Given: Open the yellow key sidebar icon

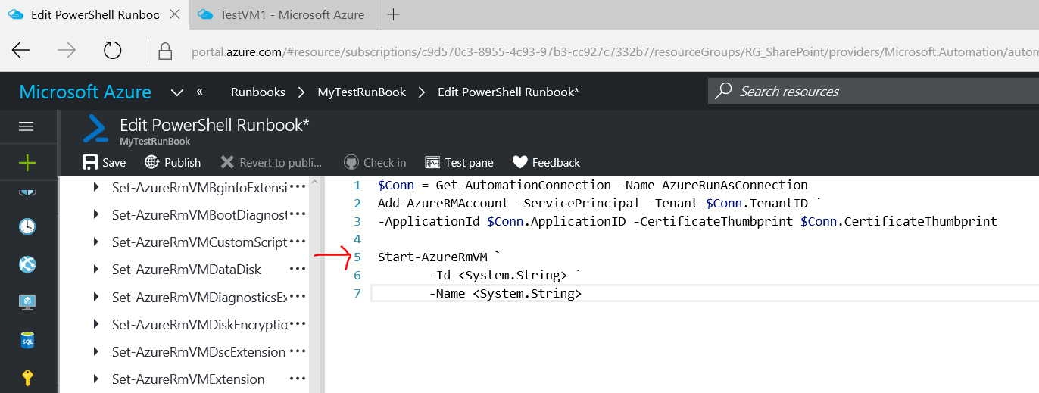Looking at the screenshot, I should [x=27, y=377].
